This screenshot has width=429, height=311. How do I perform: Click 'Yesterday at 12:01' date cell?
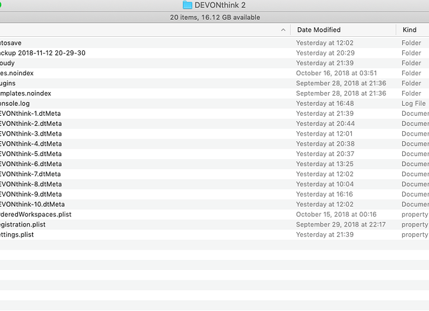coord(324,134)
